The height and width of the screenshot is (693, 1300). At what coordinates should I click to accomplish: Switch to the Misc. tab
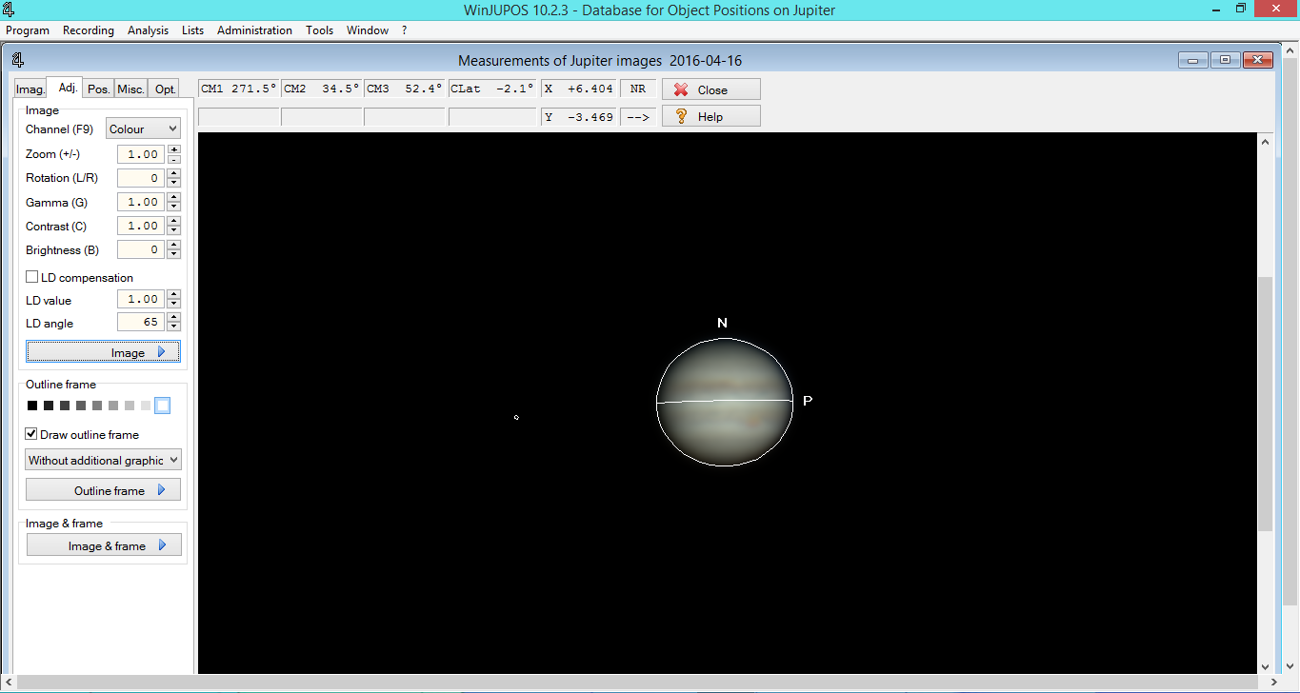tap(130, 89)
